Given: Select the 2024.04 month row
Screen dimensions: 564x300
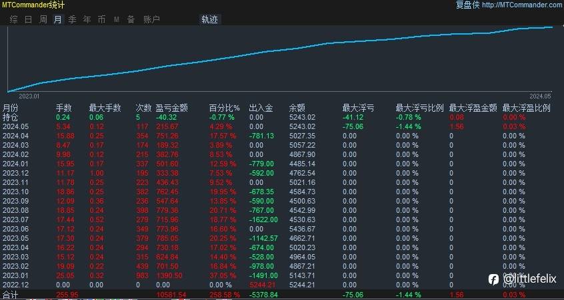Looking at the screenshot, I should (282, 136).
